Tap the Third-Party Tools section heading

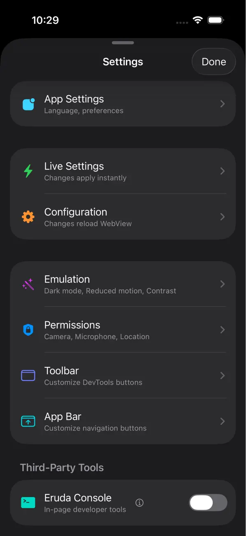tap(62, 467)
